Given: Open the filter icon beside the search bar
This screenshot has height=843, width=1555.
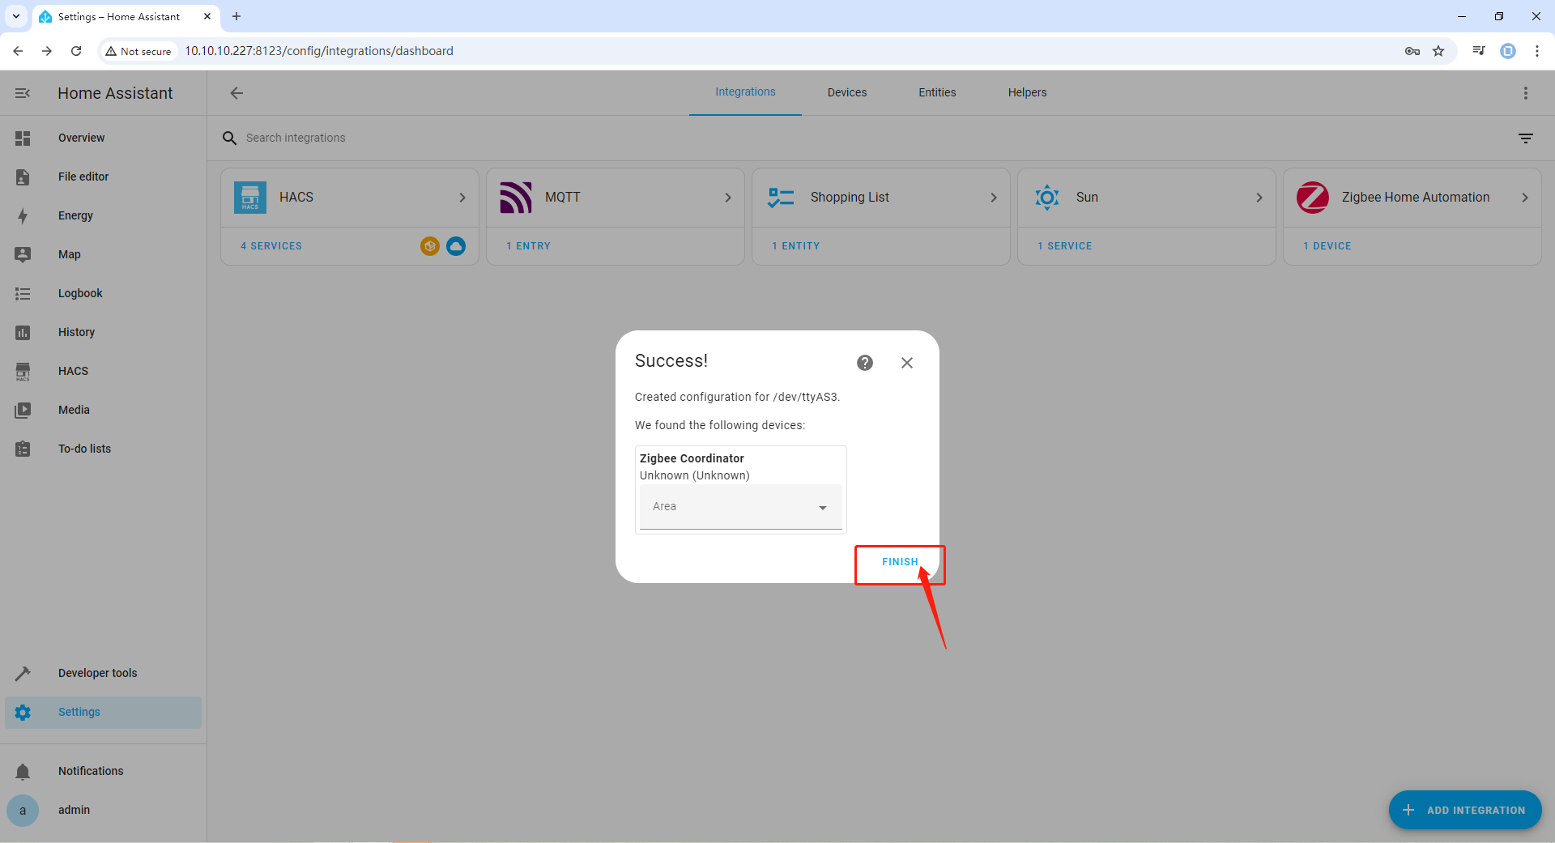Looking at the screenshot, I should coord(1525,138).
